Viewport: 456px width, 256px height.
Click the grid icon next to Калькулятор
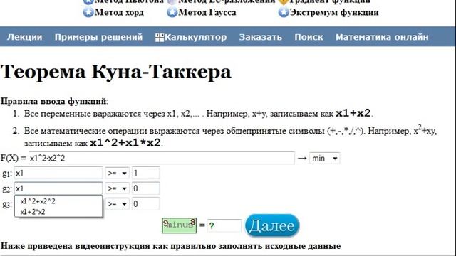(160, 38)
